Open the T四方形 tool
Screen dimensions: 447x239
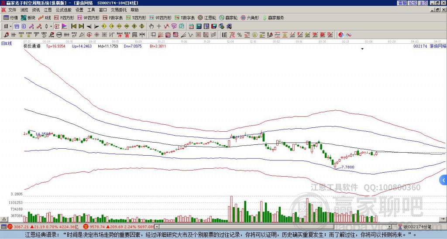pyautogui.click(x=136, y=17)
